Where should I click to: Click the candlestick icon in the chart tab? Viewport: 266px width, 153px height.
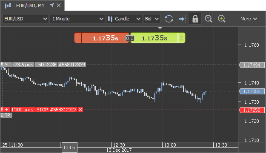click(8, 6)
